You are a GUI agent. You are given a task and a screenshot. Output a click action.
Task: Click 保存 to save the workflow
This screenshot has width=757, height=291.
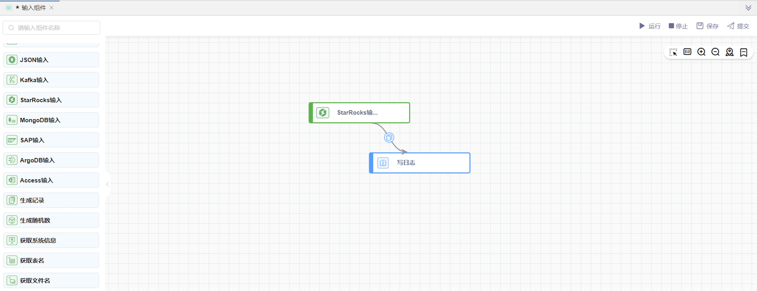[707, 26]
